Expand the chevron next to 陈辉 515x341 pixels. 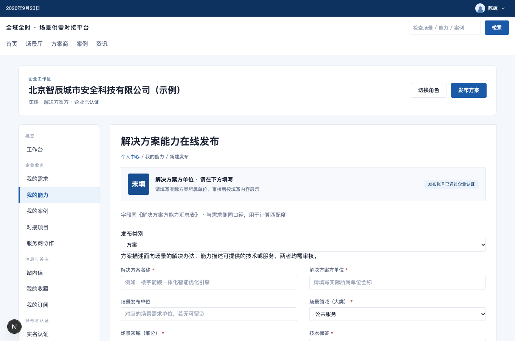pyautogui.click(x=503, y=8)
